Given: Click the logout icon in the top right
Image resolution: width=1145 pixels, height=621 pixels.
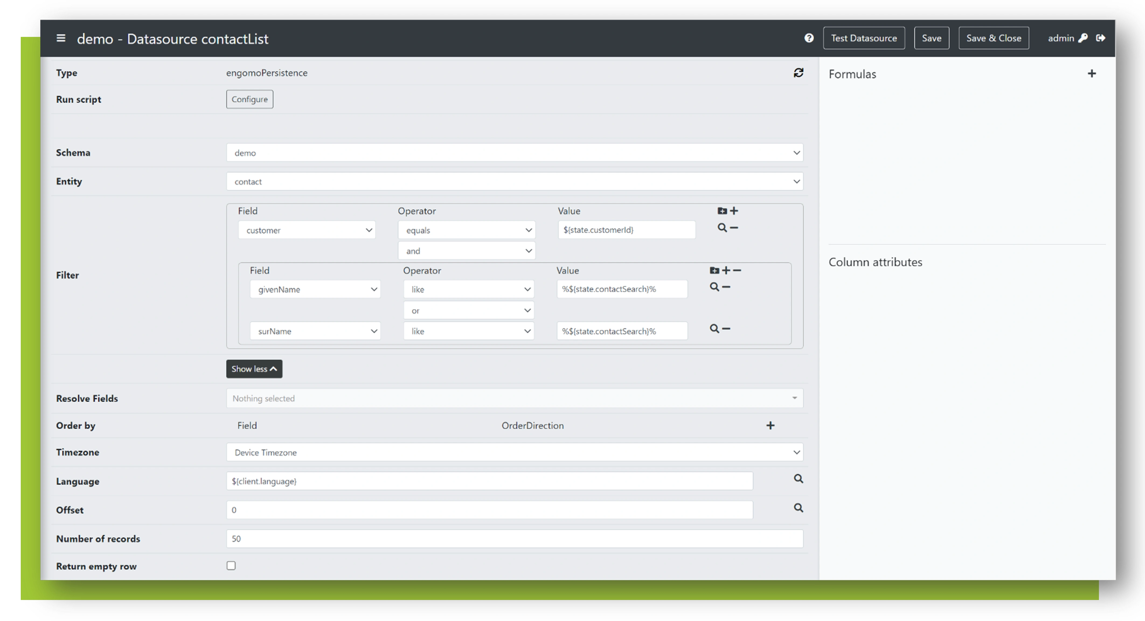Looking at the screenshot, I should point(1101,38).
